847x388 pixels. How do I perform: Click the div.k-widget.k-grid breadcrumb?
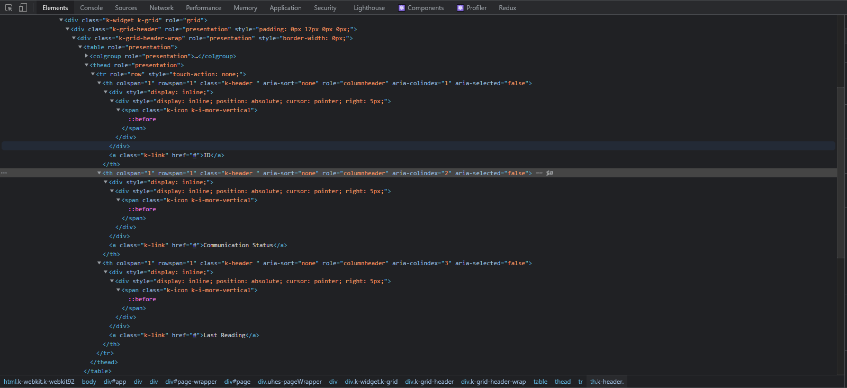pos(371,382)
